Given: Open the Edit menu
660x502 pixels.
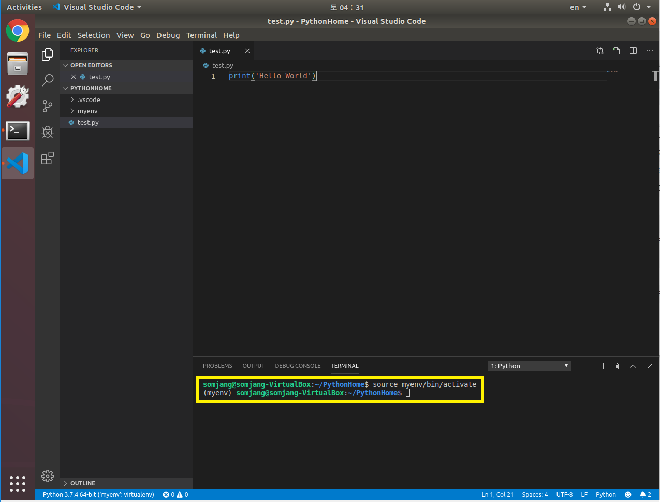Looking at the screenshot, I should (x=64, y=35).
